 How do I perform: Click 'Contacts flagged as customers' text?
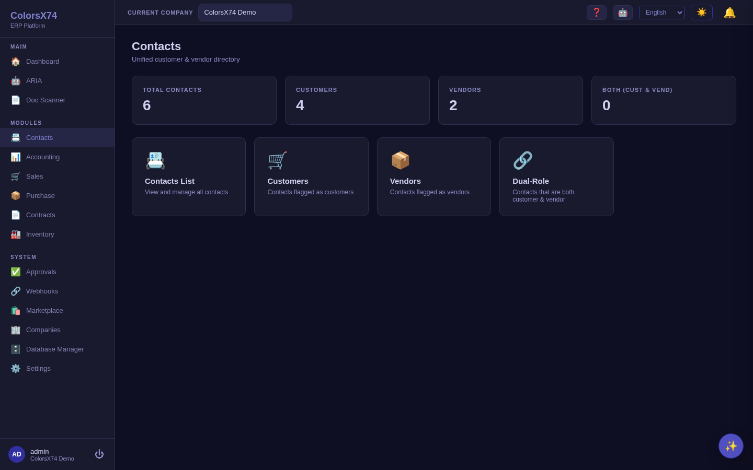point(310,192)
